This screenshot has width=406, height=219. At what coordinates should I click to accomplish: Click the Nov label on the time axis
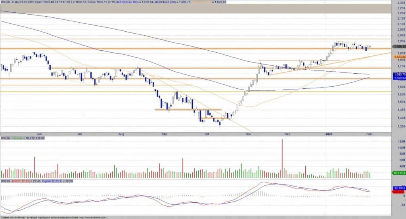point(248,134)
